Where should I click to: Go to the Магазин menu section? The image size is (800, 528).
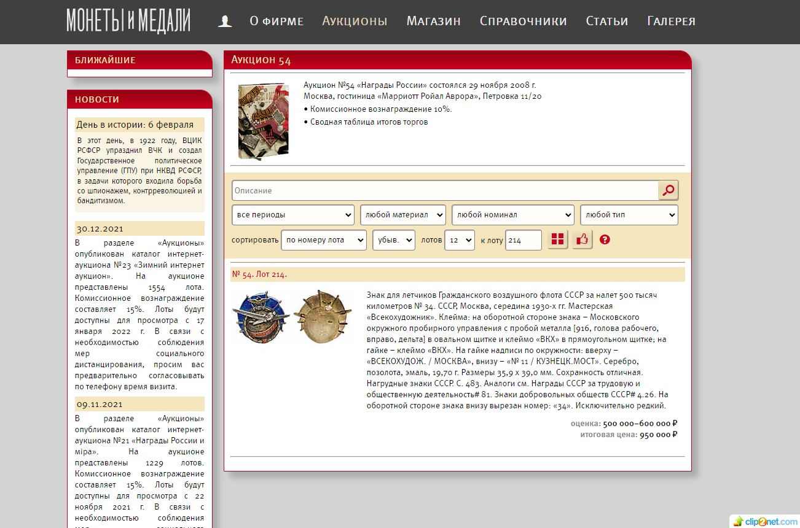click(433, 21)
